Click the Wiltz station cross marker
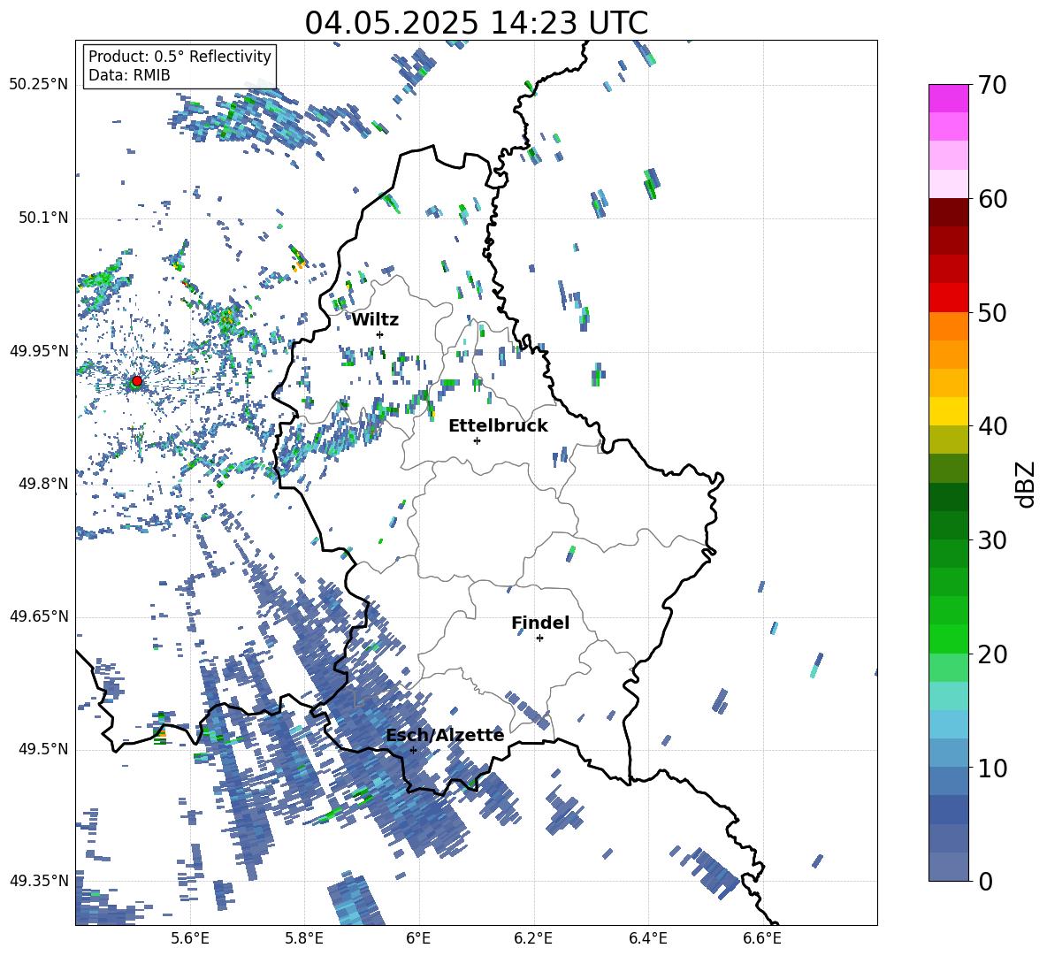This screenshot has width=1047, height=956. (x=380, y=334)
